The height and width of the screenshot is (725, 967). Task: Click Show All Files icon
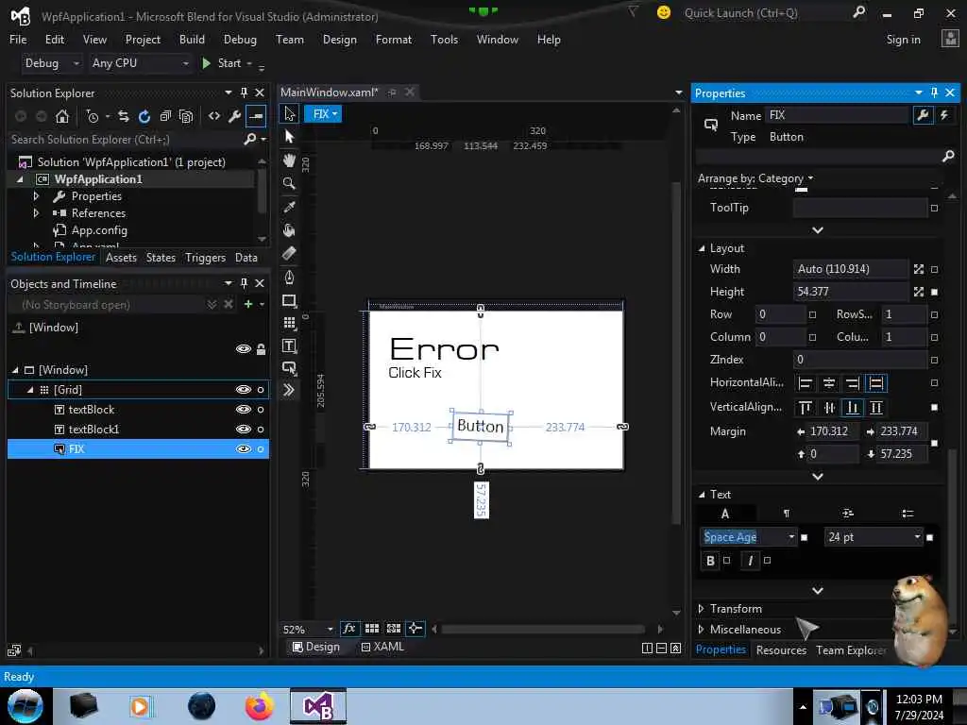pos(186,116)
